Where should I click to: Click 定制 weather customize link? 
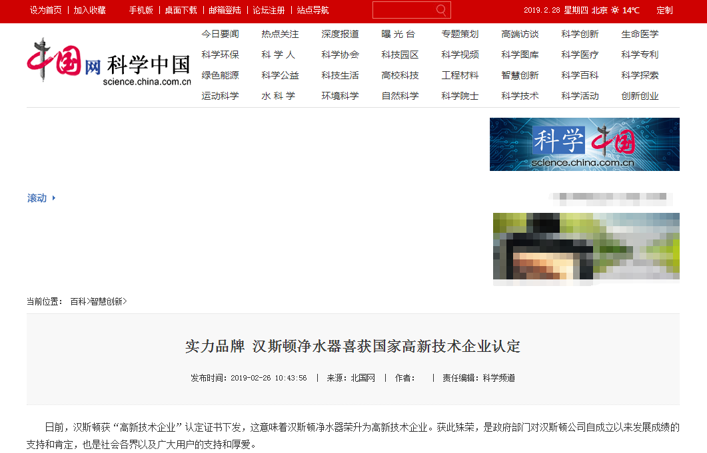(x=664, y=11)
